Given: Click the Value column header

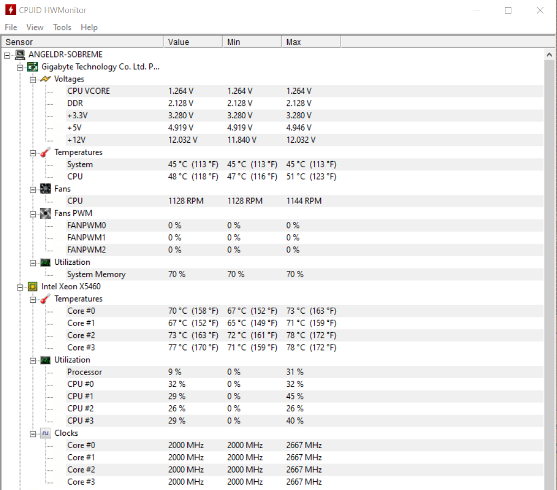Looking at the screenshot, I should click(193, 42).
